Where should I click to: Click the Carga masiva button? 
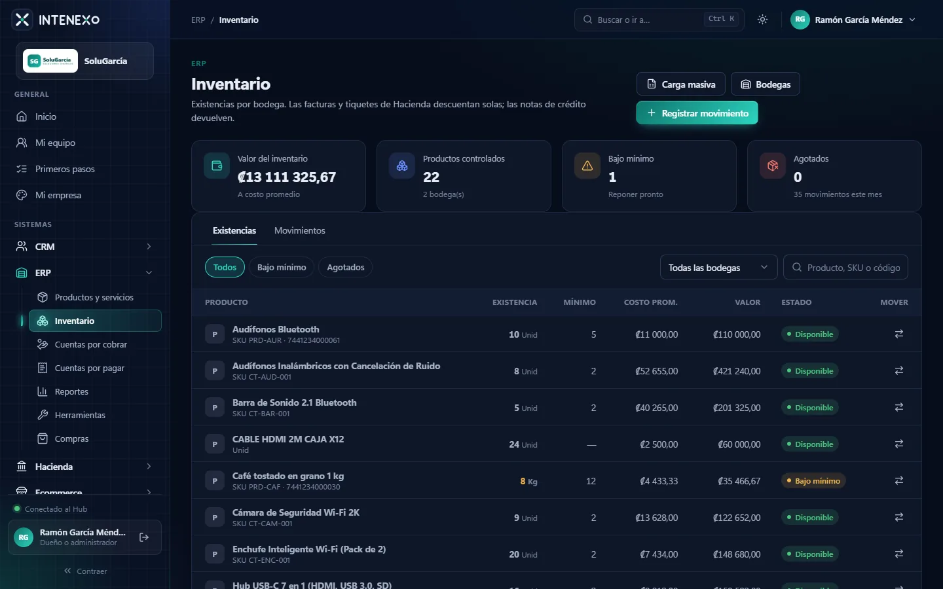(x=680, y=84)
